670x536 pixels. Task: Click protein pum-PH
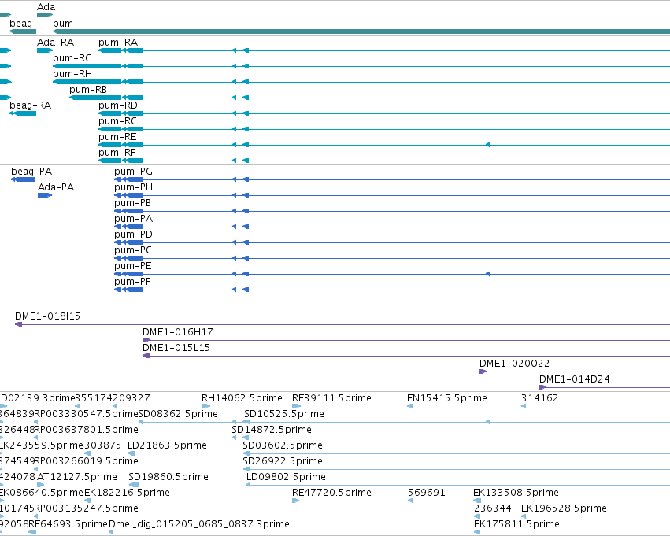[x=133, y=187]
